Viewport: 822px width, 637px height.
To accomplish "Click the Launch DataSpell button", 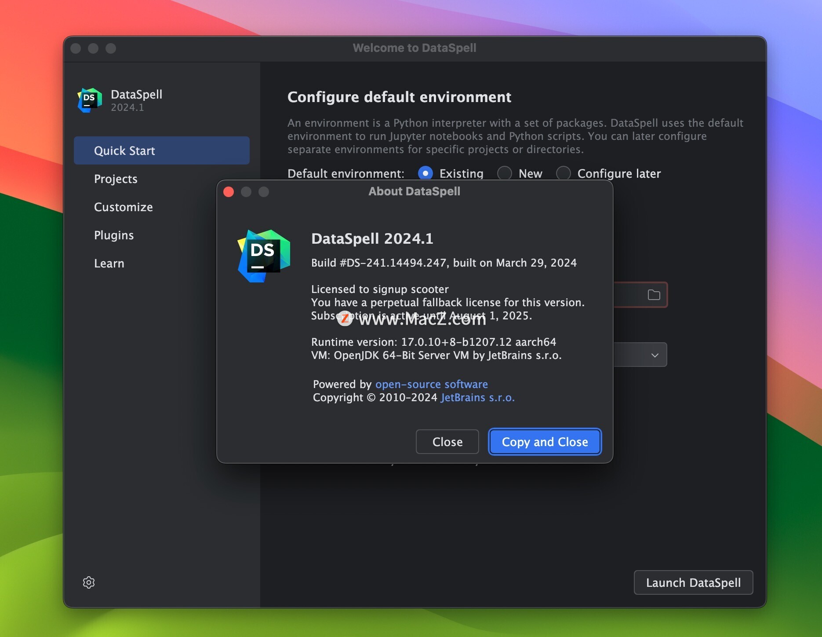I will click(693, 582).
